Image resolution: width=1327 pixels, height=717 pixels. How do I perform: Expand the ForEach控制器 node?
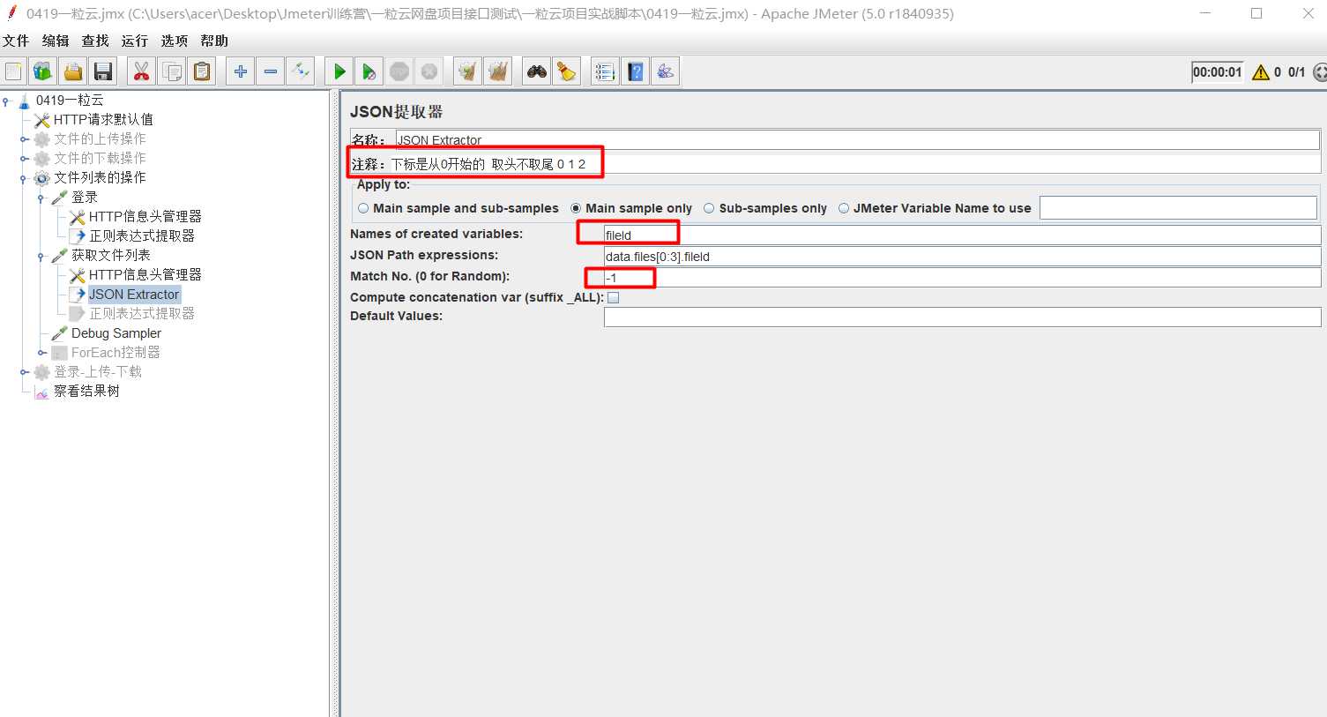(41, 353)
